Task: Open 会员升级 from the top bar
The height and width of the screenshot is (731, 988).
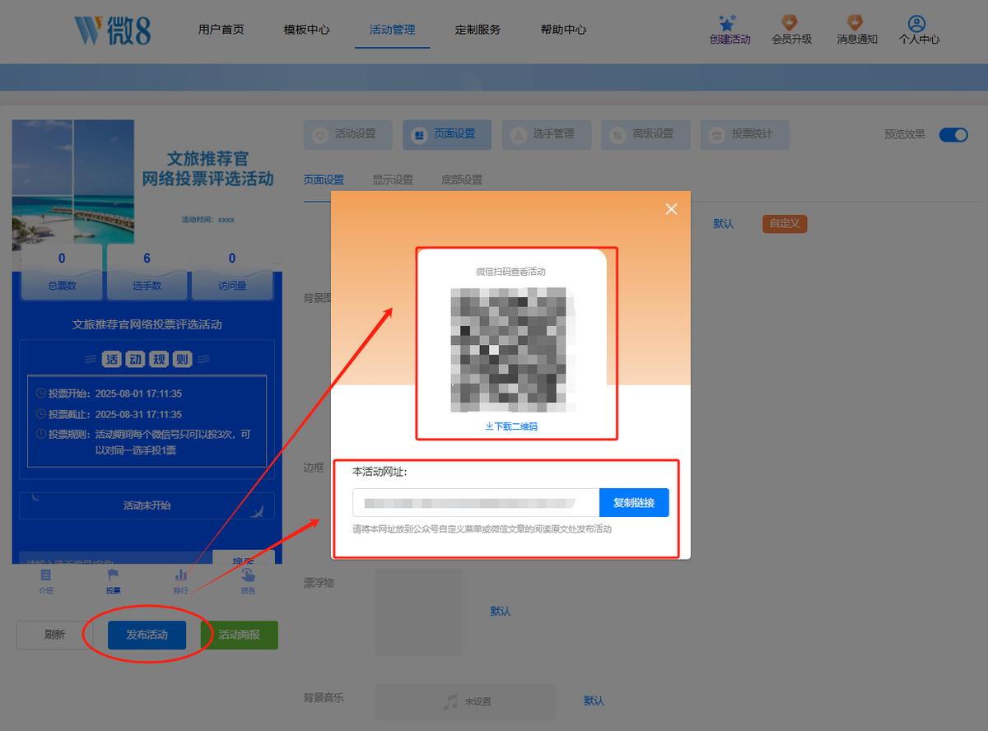Action: pos(791,30)
